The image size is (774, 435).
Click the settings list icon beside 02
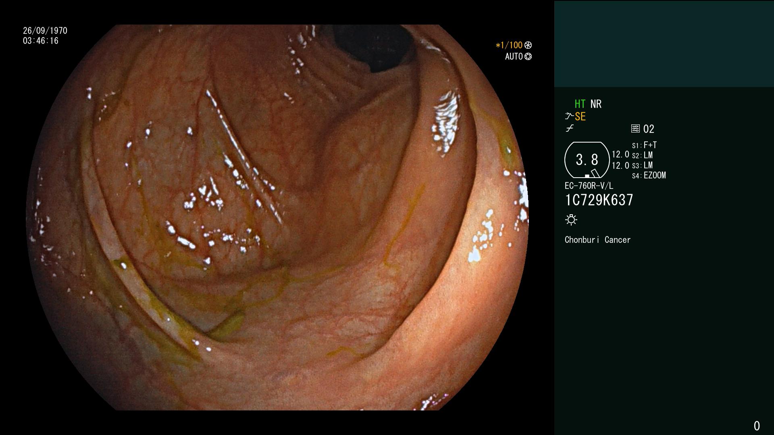click(x=635, y=128)
